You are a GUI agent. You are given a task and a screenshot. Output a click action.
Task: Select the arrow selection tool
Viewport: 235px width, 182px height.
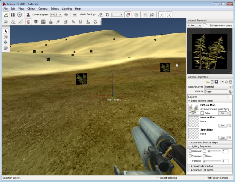(6, 32)
